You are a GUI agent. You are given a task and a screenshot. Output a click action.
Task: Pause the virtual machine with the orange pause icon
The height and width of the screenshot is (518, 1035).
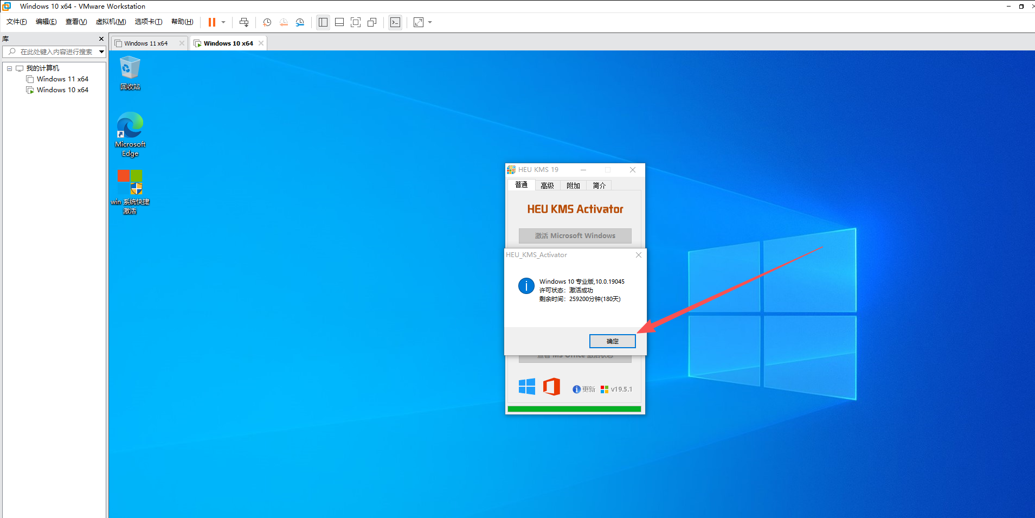[212, 22]
